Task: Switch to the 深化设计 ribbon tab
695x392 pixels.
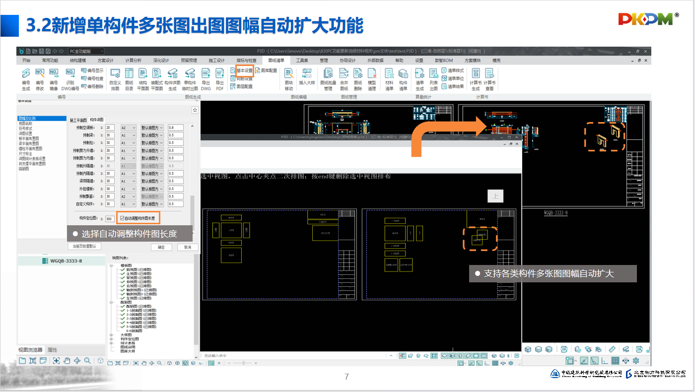Action: [x=160, y=61]
